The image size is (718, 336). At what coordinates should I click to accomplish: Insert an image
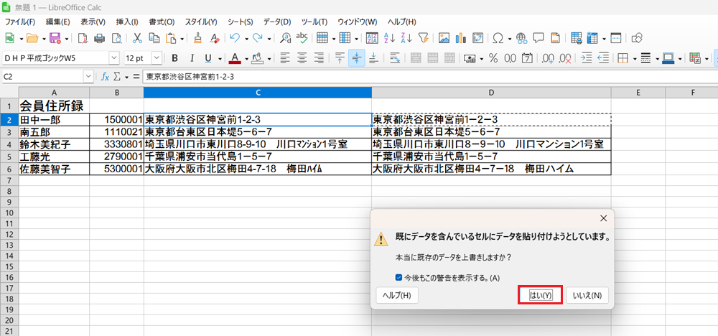[443, 38]
